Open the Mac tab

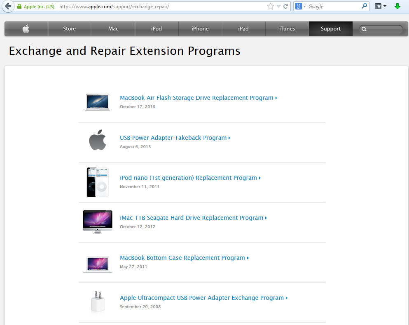[113, 29]
